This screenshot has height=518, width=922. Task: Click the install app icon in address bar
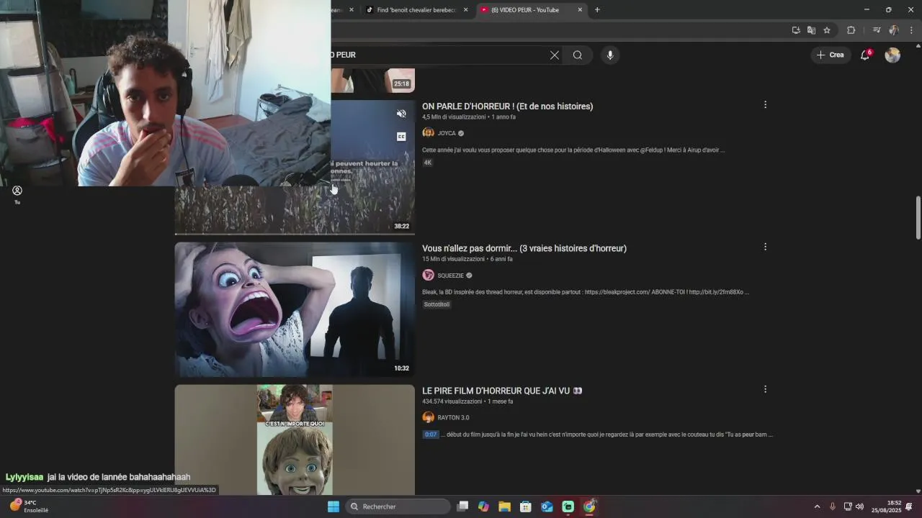[796, 30]
